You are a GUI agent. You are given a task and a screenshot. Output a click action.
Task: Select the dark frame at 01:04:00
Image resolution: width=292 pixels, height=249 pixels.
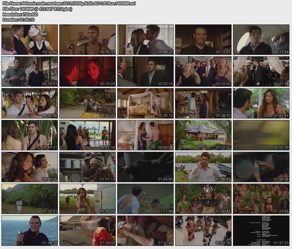click(145, 167)
